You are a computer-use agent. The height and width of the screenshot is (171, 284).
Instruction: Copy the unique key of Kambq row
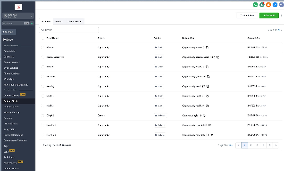[208, 86]
